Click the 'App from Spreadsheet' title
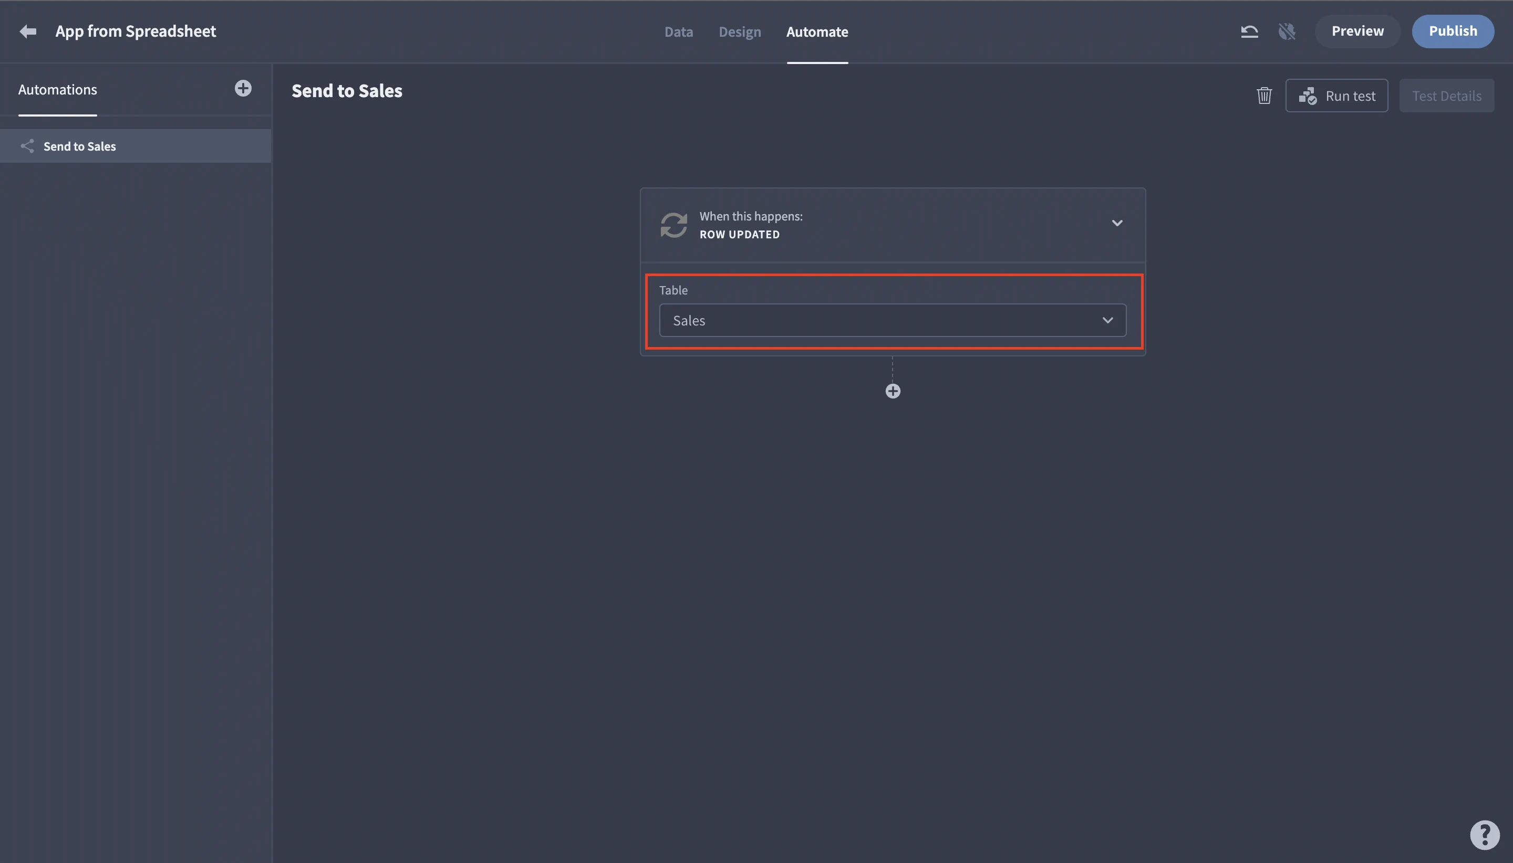1513x863 pixels. click(136, 31)
